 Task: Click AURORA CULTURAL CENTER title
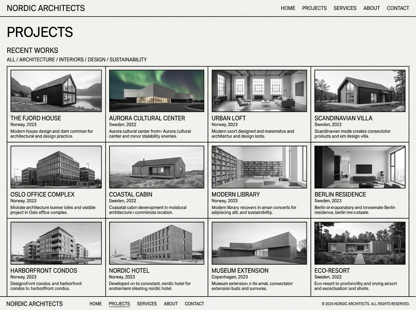click(147, 118)
